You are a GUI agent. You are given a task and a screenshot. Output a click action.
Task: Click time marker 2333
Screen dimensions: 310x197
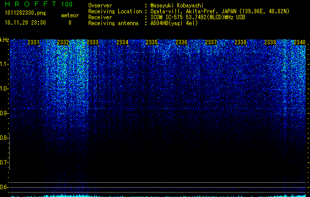pos(93,42)
